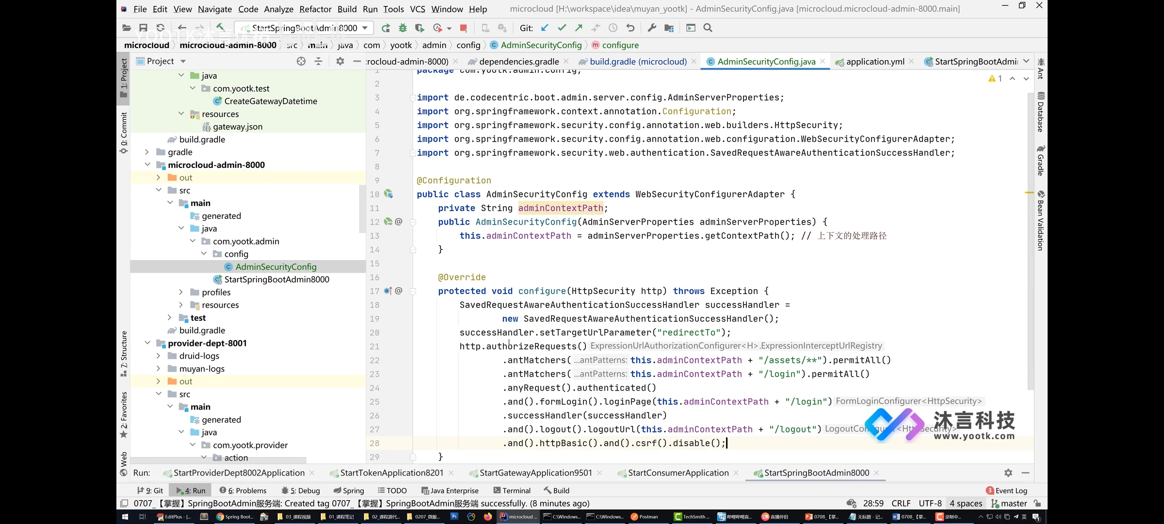Open the VCS menu
Screen dimensions: 1164x524
click(417, 9)
